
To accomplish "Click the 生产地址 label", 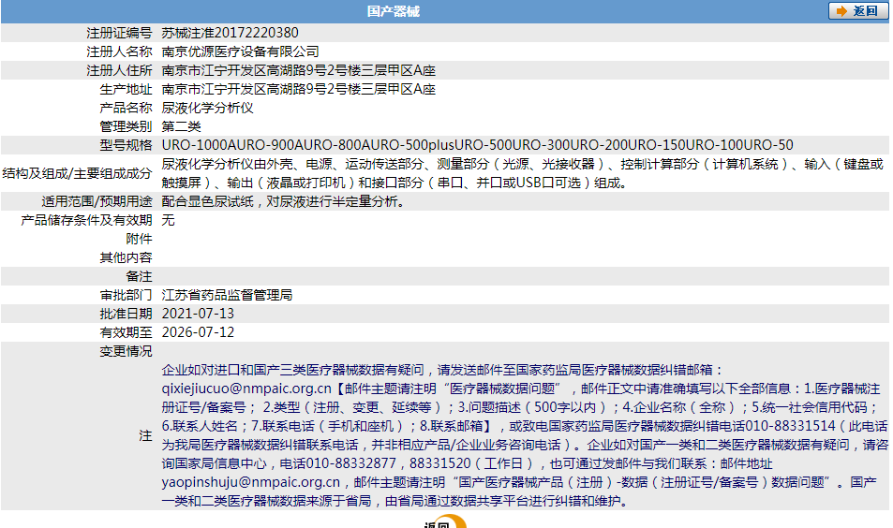I will tap(126, 89).
